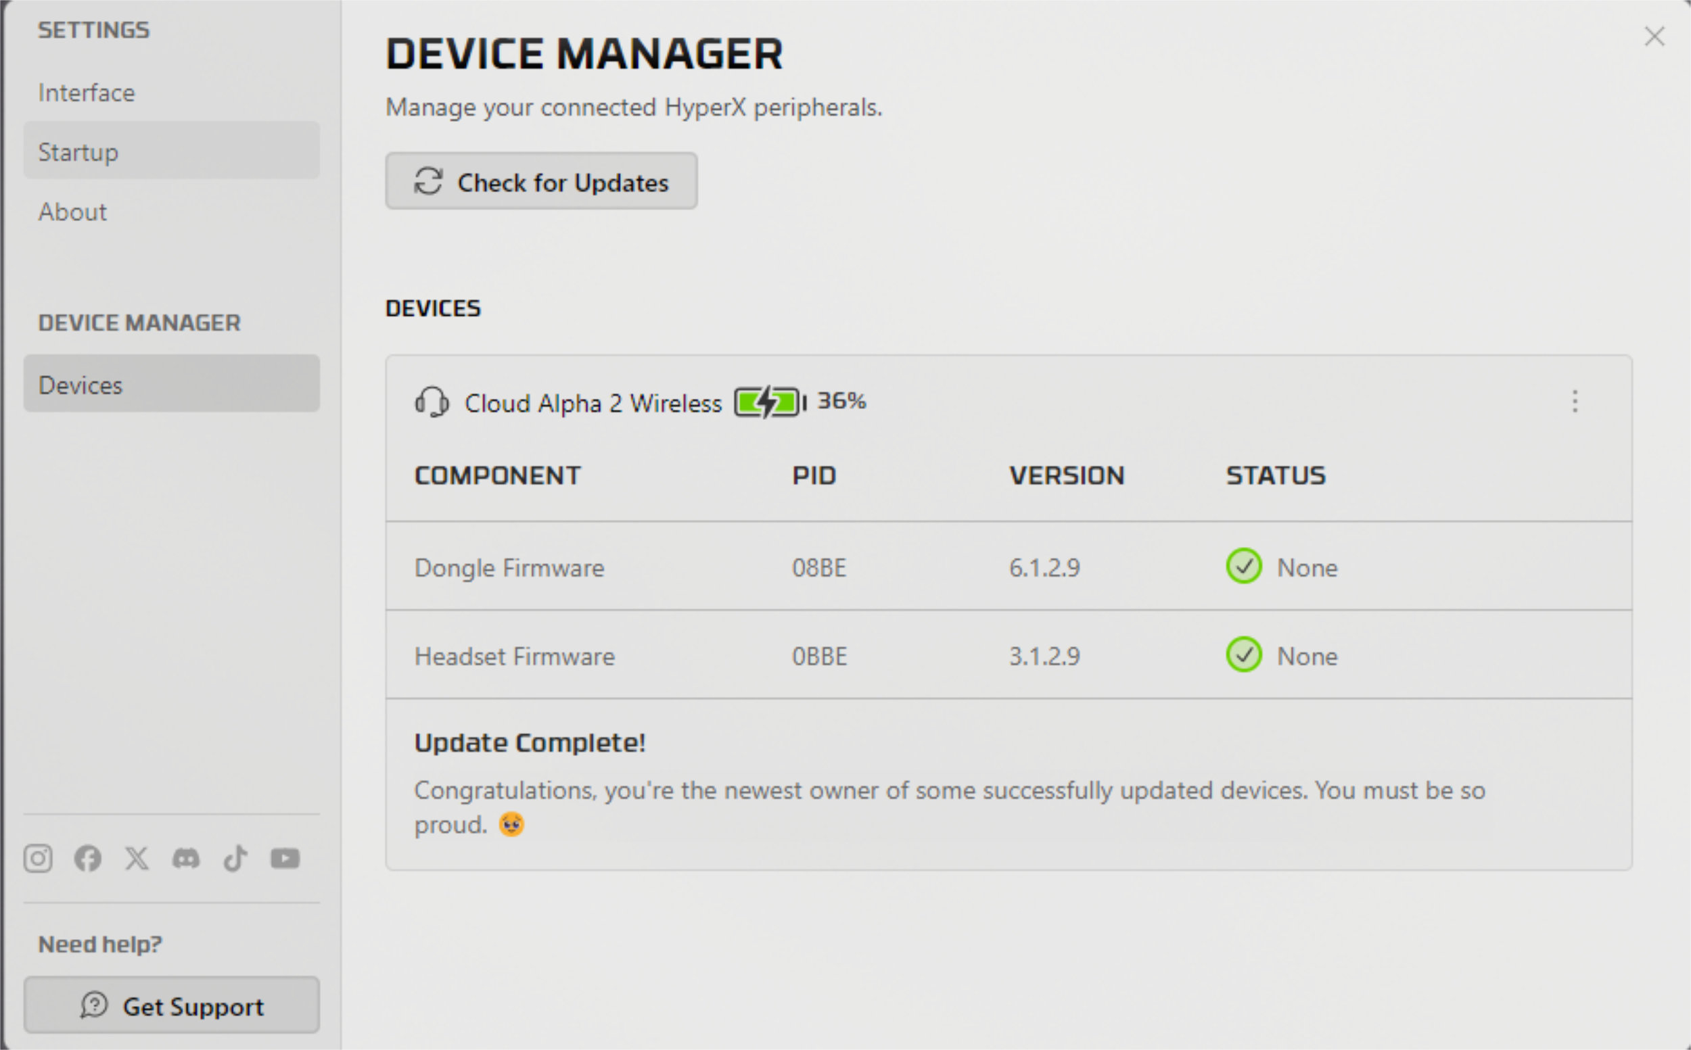Screen dimensions: 1691x1050
Task: Close the Device Manager window
Action: [1655, 36]
